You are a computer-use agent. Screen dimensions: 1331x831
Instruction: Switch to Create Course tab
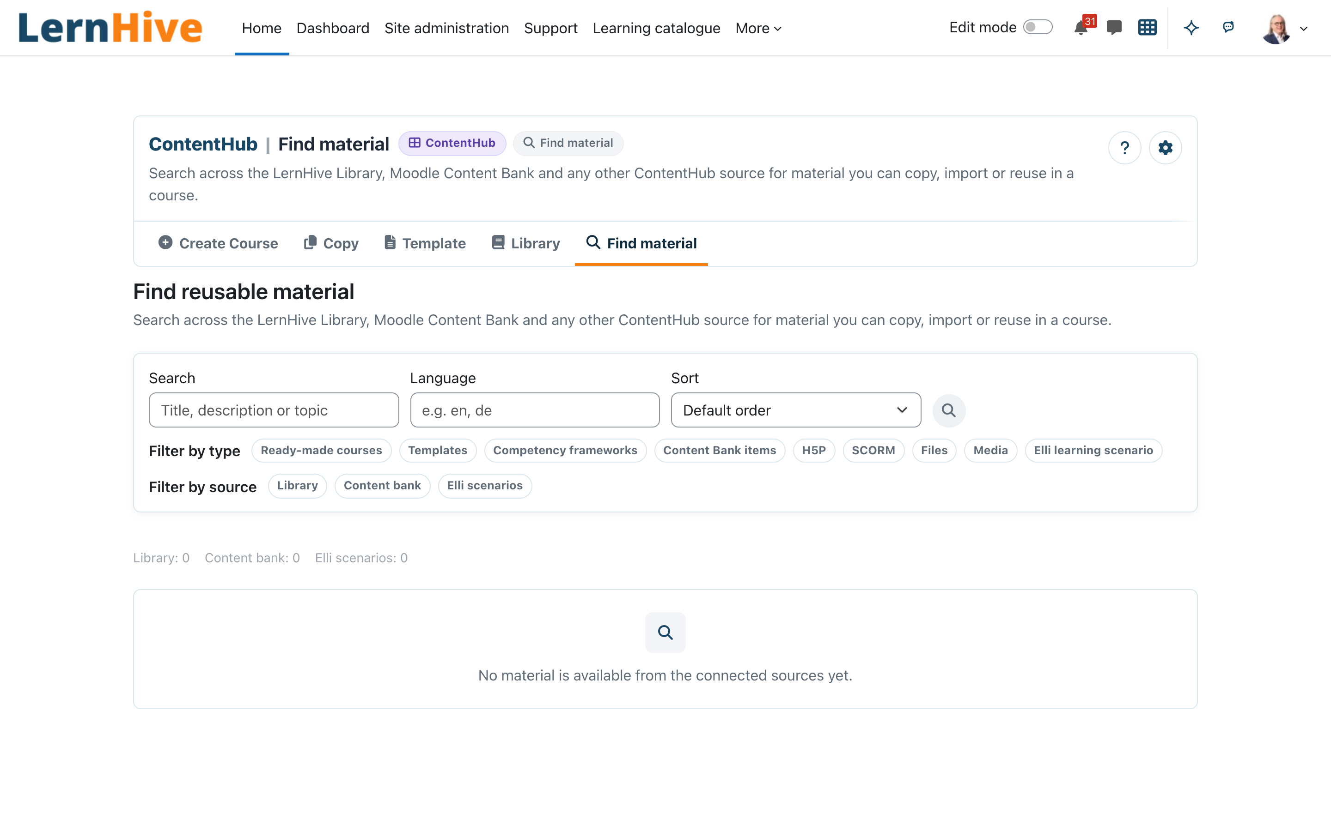[x=218, y=243]
